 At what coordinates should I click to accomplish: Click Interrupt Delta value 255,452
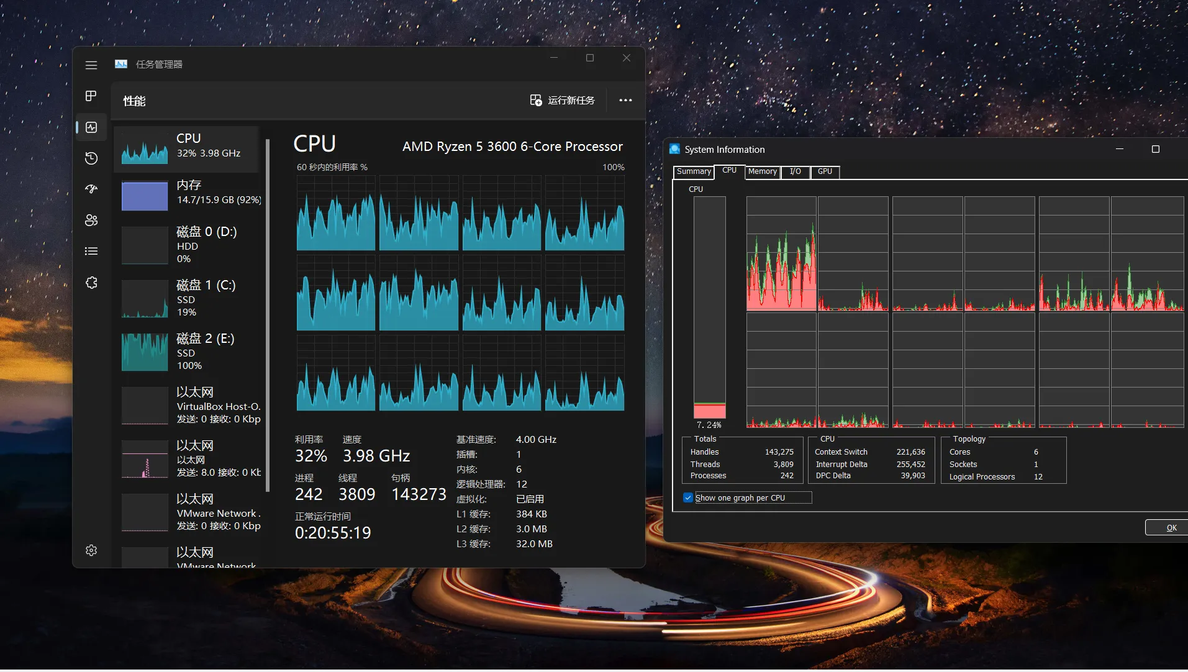910,465
